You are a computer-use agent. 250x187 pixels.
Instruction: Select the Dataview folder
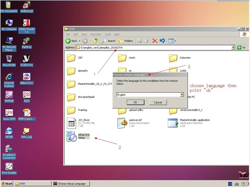click(x=180, y=58)
